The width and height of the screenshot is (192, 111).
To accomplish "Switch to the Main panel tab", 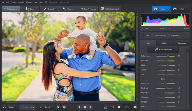I will 148,43.
